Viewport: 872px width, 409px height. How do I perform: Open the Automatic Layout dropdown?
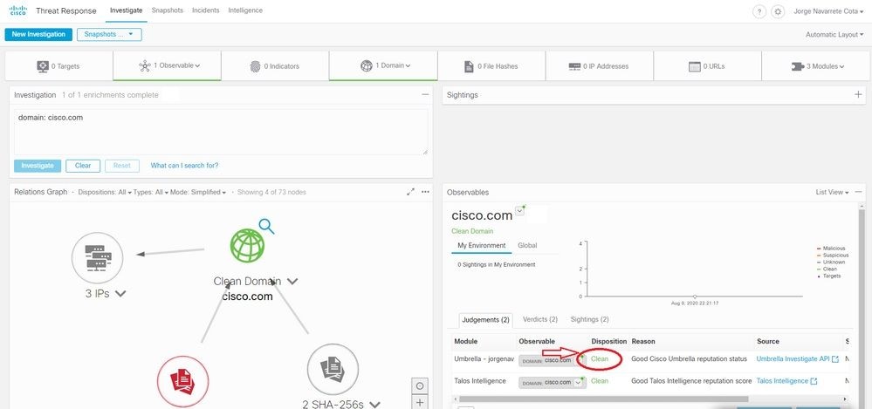click(834, 35)
